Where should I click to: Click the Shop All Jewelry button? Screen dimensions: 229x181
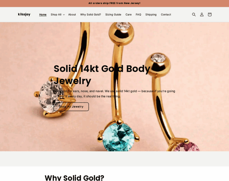pos(71,106)
